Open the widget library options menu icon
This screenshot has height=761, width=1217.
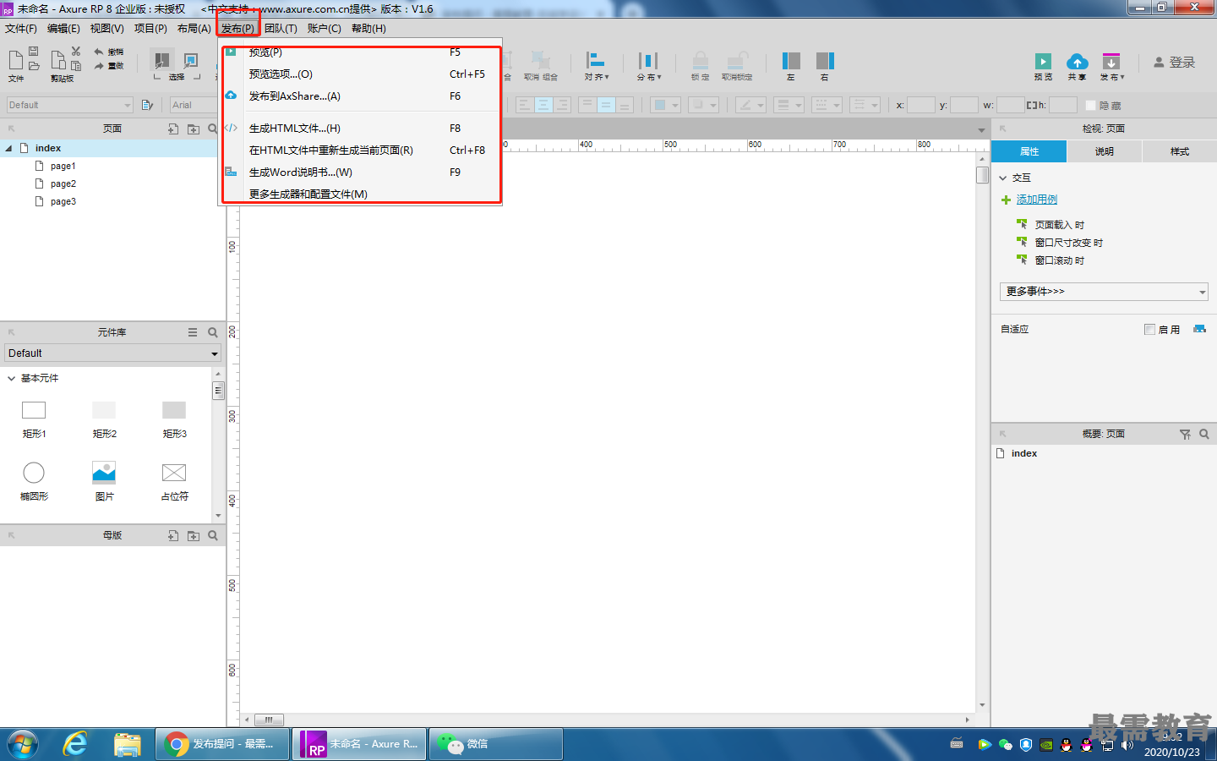193,332
